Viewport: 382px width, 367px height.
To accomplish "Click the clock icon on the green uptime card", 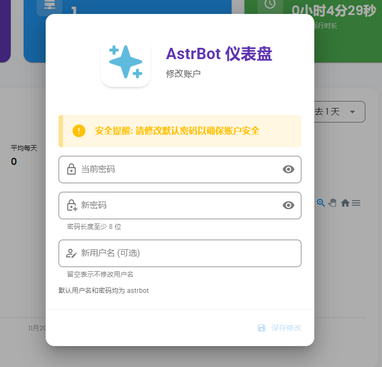I will (270, 4).
